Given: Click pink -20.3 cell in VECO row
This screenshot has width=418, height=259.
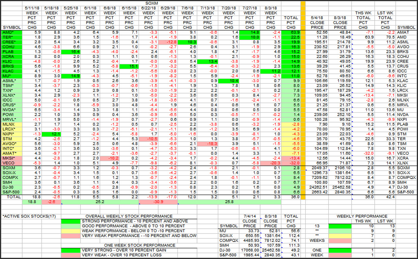Looking at the screenshot, I should click(270, 163).
